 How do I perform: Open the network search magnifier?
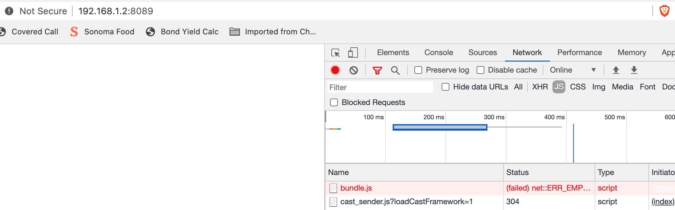[x=395, y=70]
